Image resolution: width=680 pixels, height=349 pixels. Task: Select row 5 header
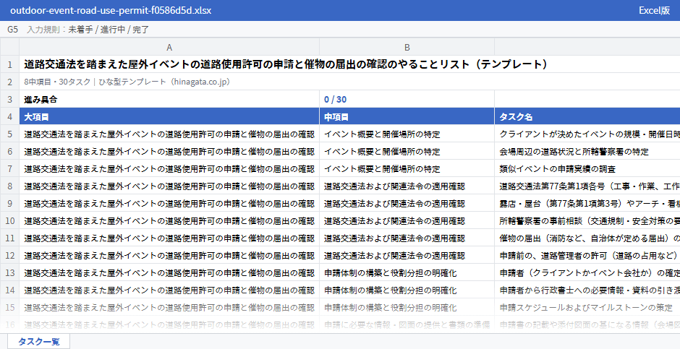coord(9,134)
